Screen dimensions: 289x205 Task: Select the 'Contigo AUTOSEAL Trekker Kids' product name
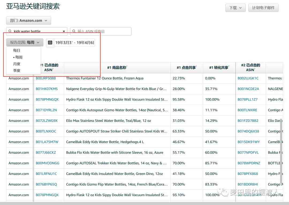click(116, 163)
